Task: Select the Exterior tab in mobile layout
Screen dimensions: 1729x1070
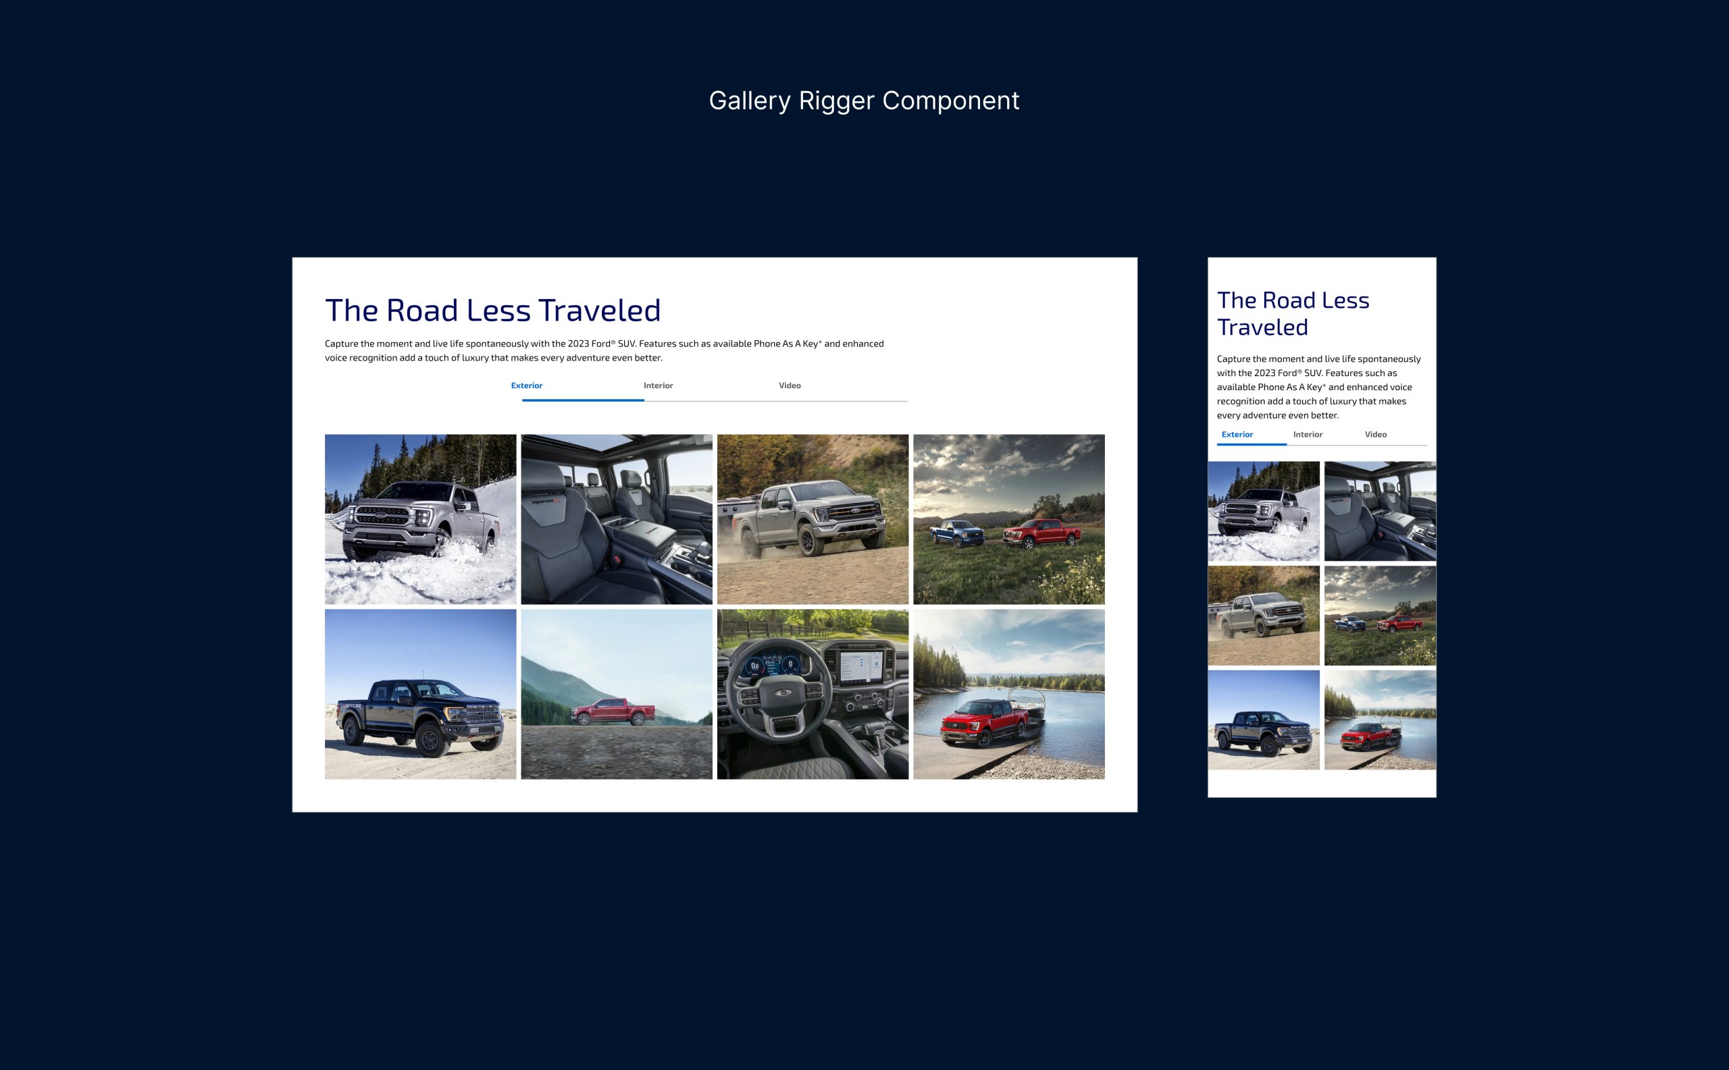Action: pos(1237,435)
